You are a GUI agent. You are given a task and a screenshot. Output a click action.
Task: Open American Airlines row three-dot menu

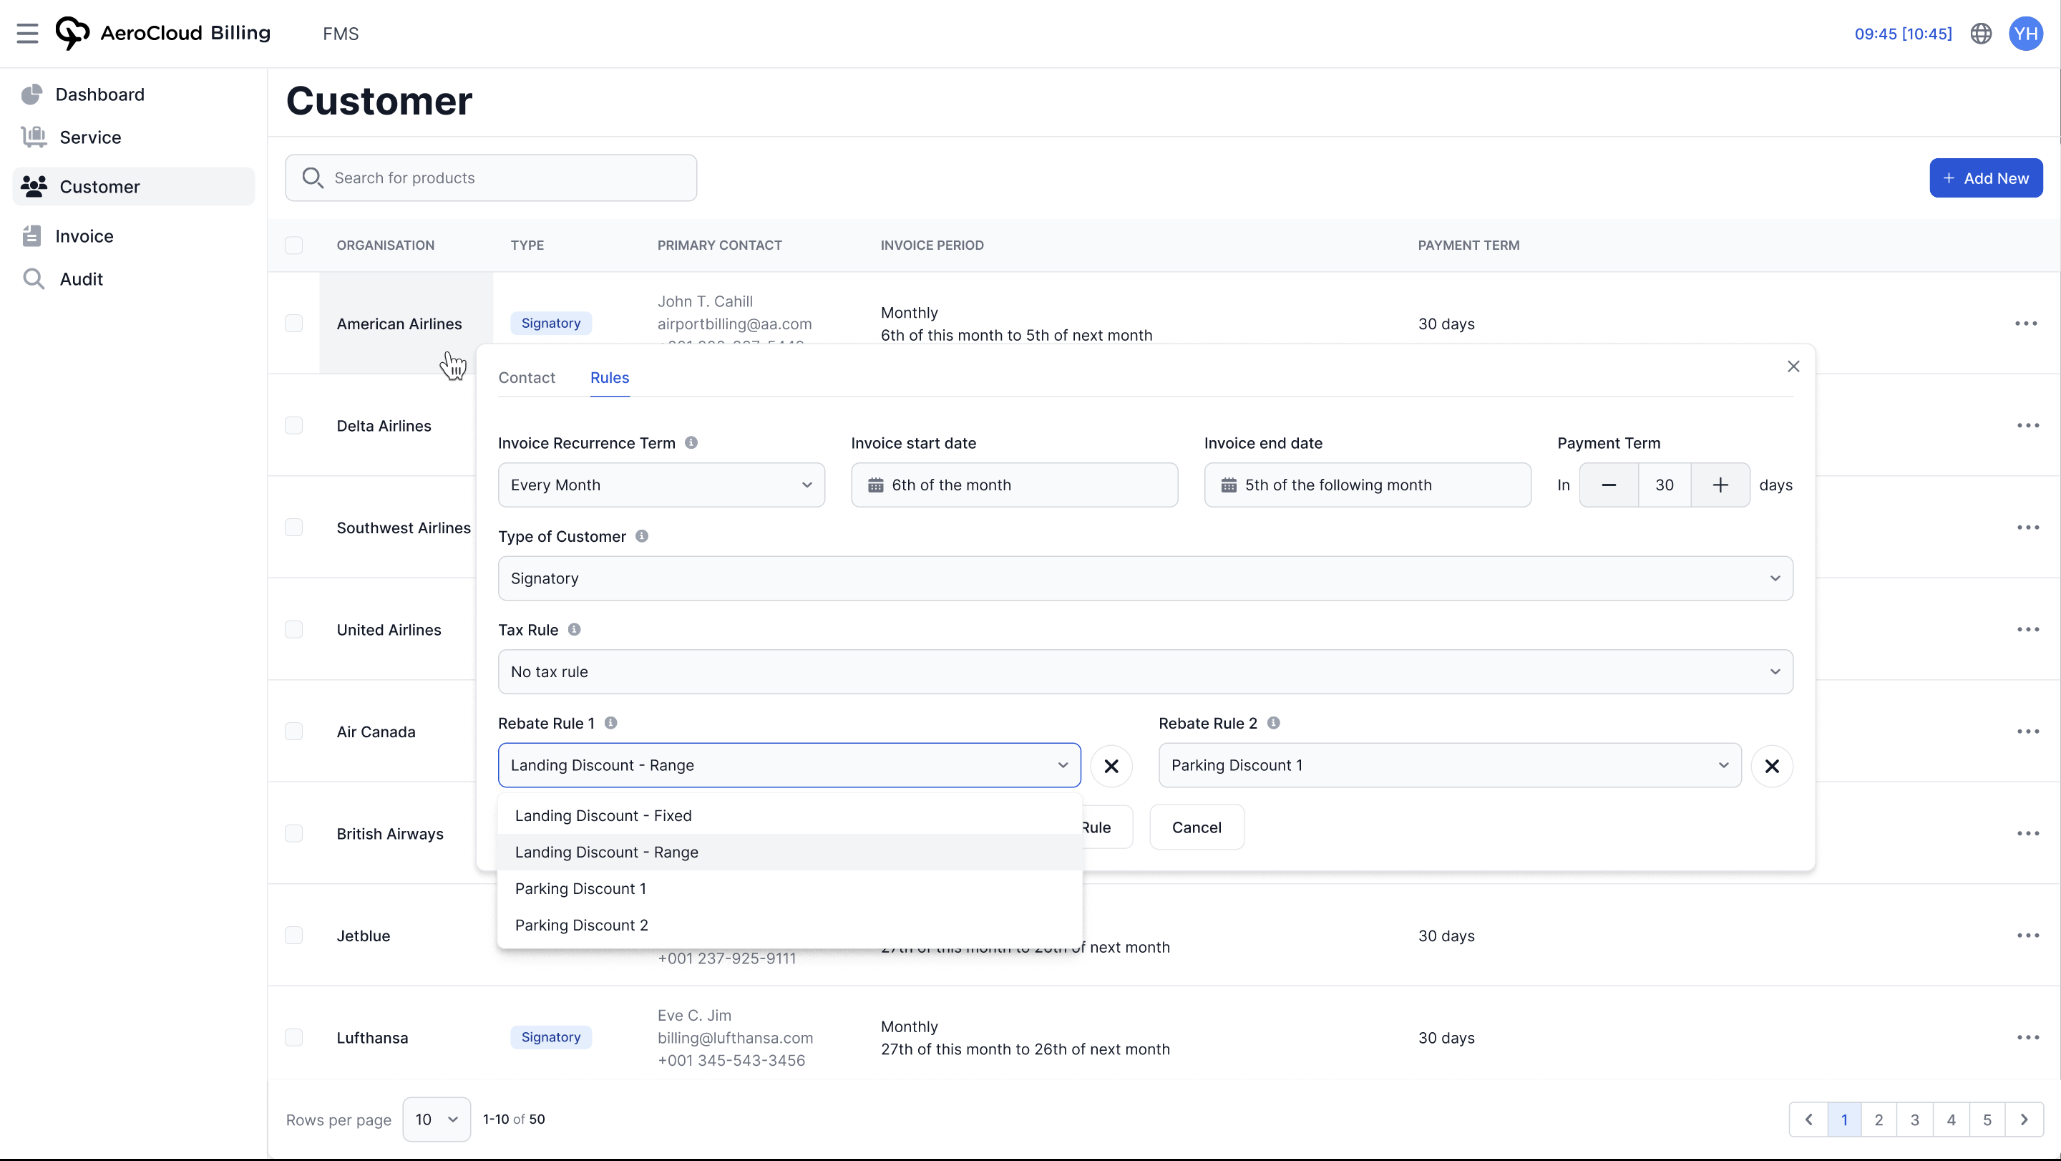(2025, 324)
